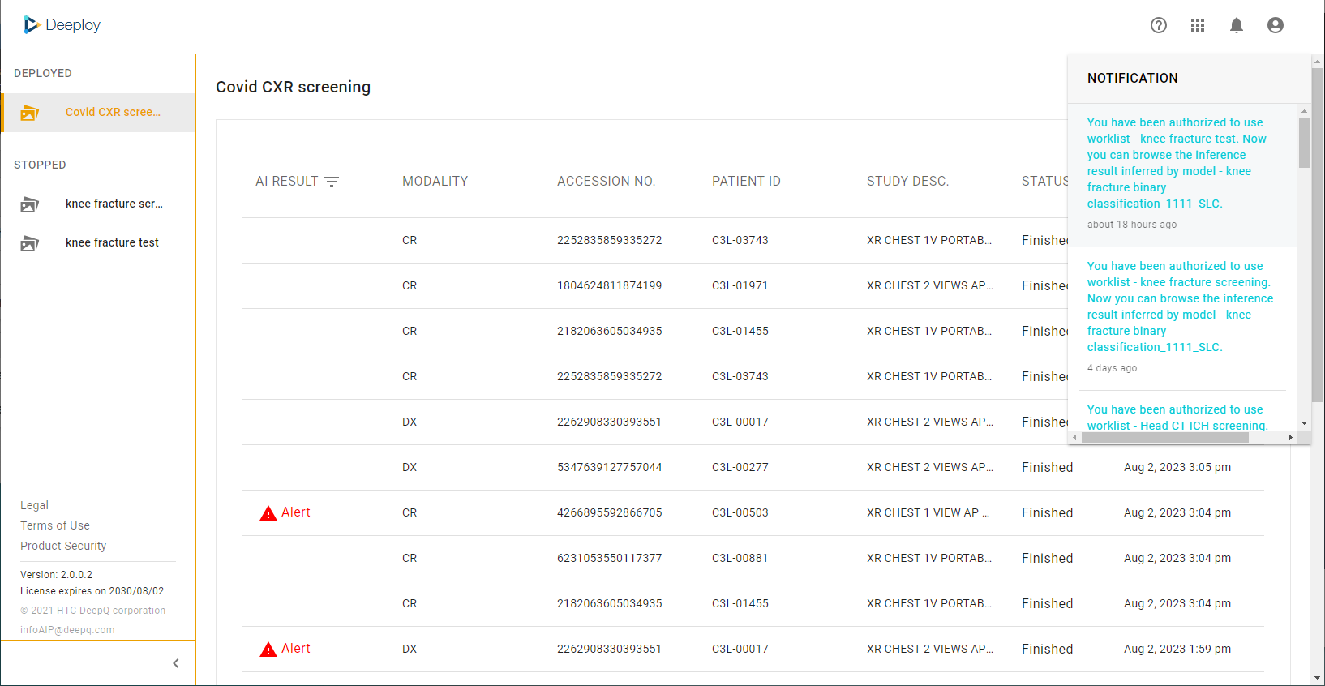Click the Deeploy logo icon
This screenshot has height=686, width=1325.
[x=32, y=25]
